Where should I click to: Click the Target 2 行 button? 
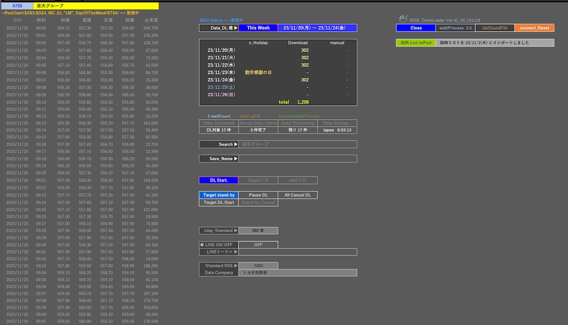(258, 180)
